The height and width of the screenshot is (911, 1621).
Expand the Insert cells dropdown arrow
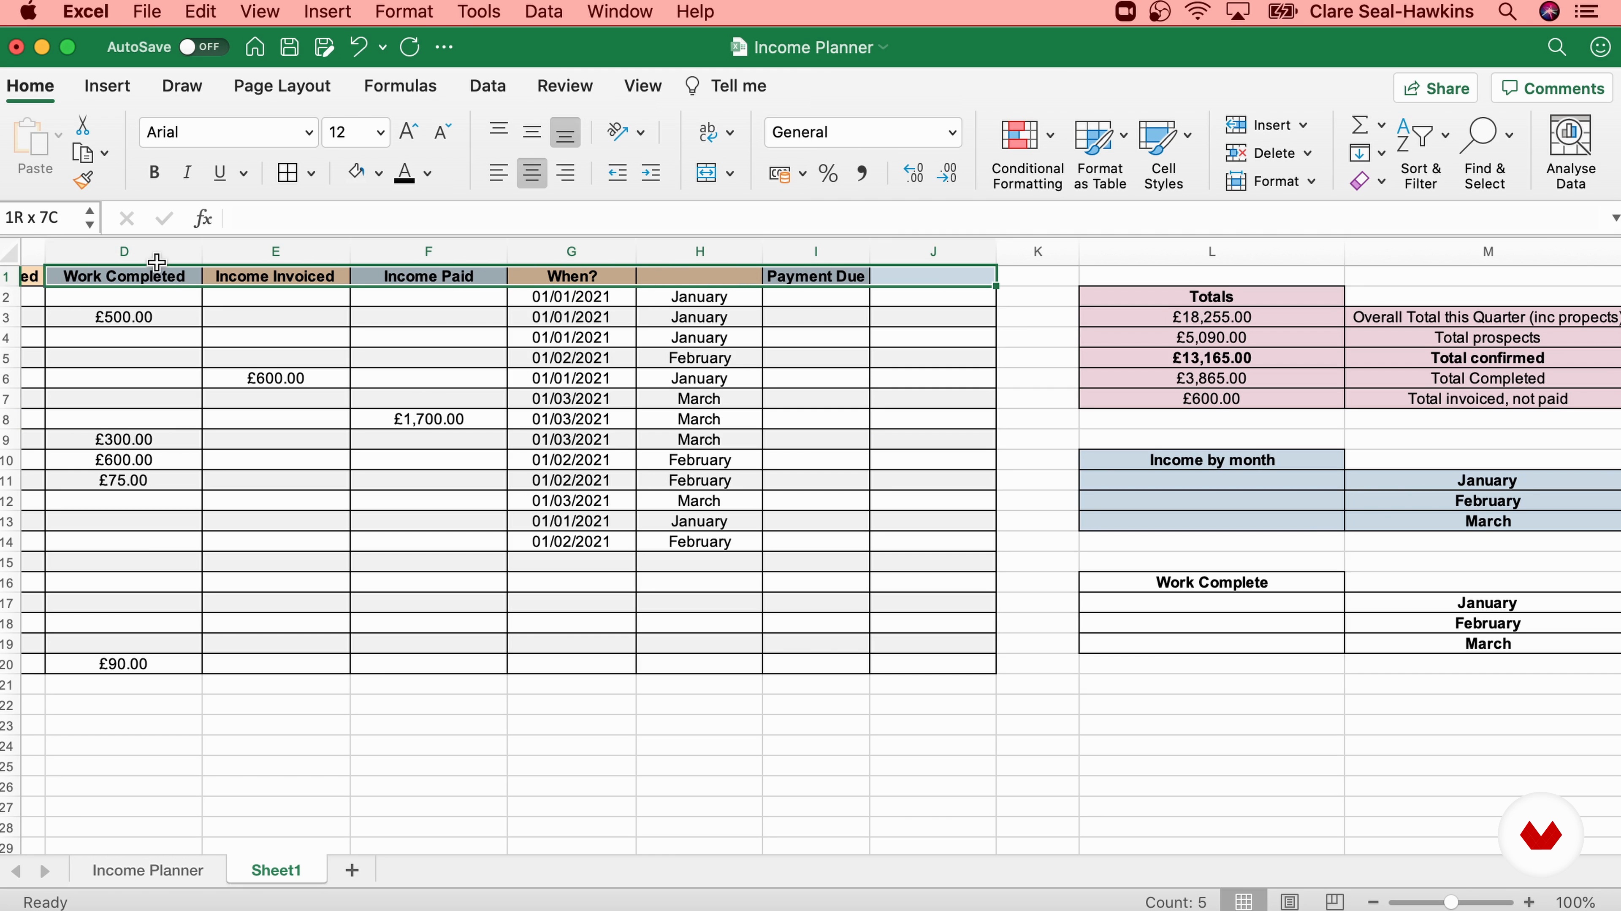coord(1303,125)
